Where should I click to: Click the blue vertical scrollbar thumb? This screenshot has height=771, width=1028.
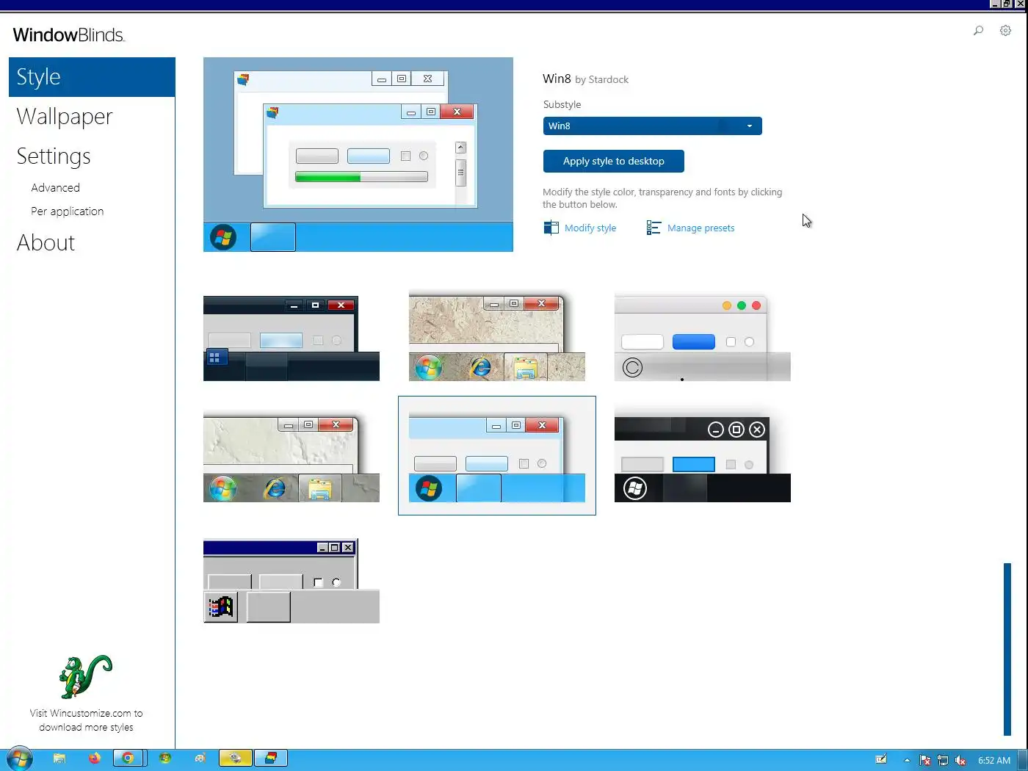[x=1007, y=649]
